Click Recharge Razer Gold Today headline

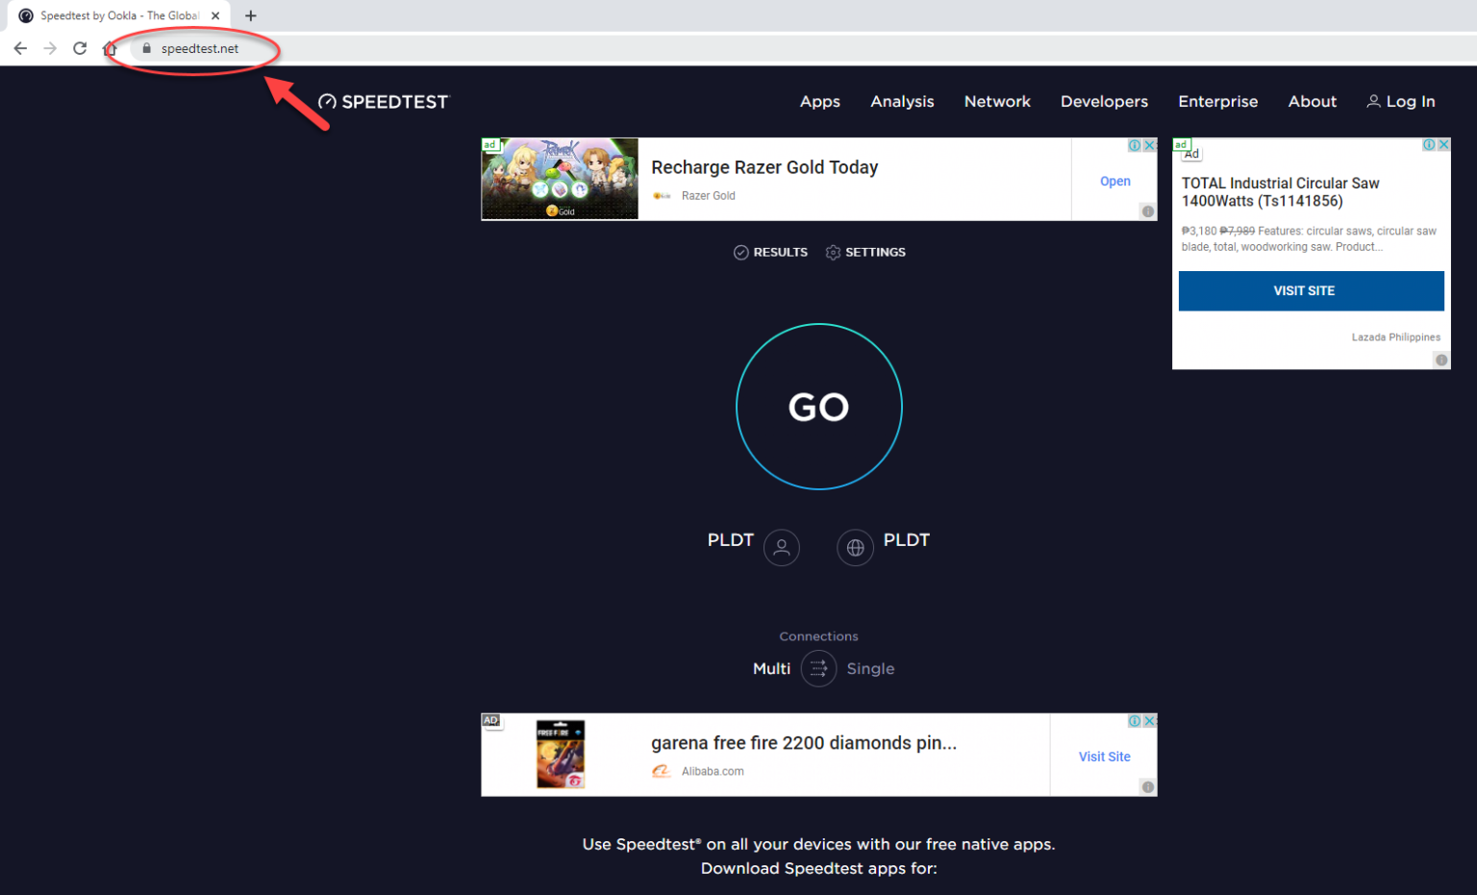pyautogui.click(x=764, y=167)
